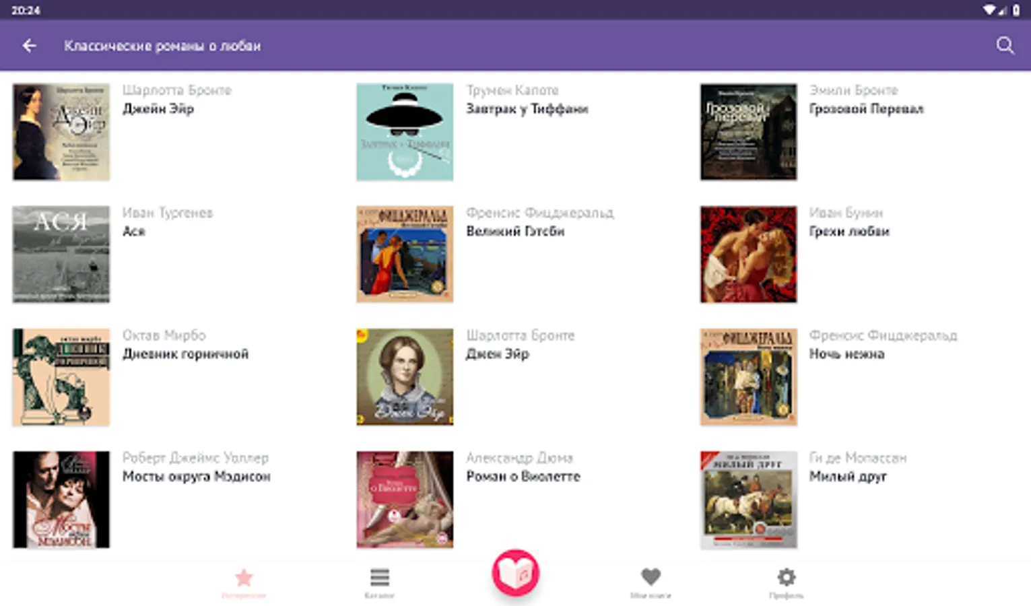Image resolution: width=1031 pixels, height=606 pixels.
Task: Select Милый друг by Ги де Мопассан
Action: 848,477
